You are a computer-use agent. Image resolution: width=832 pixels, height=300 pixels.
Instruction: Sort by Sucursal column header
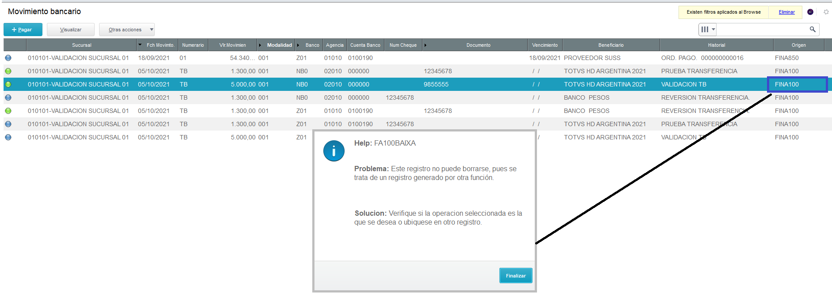81,45
